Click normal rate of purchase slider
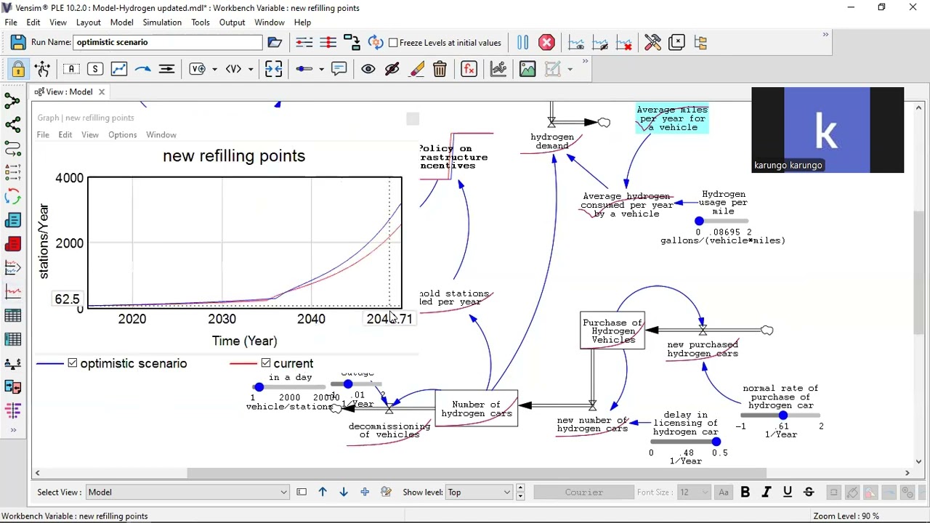930x523 pixels. coord(782,415)
